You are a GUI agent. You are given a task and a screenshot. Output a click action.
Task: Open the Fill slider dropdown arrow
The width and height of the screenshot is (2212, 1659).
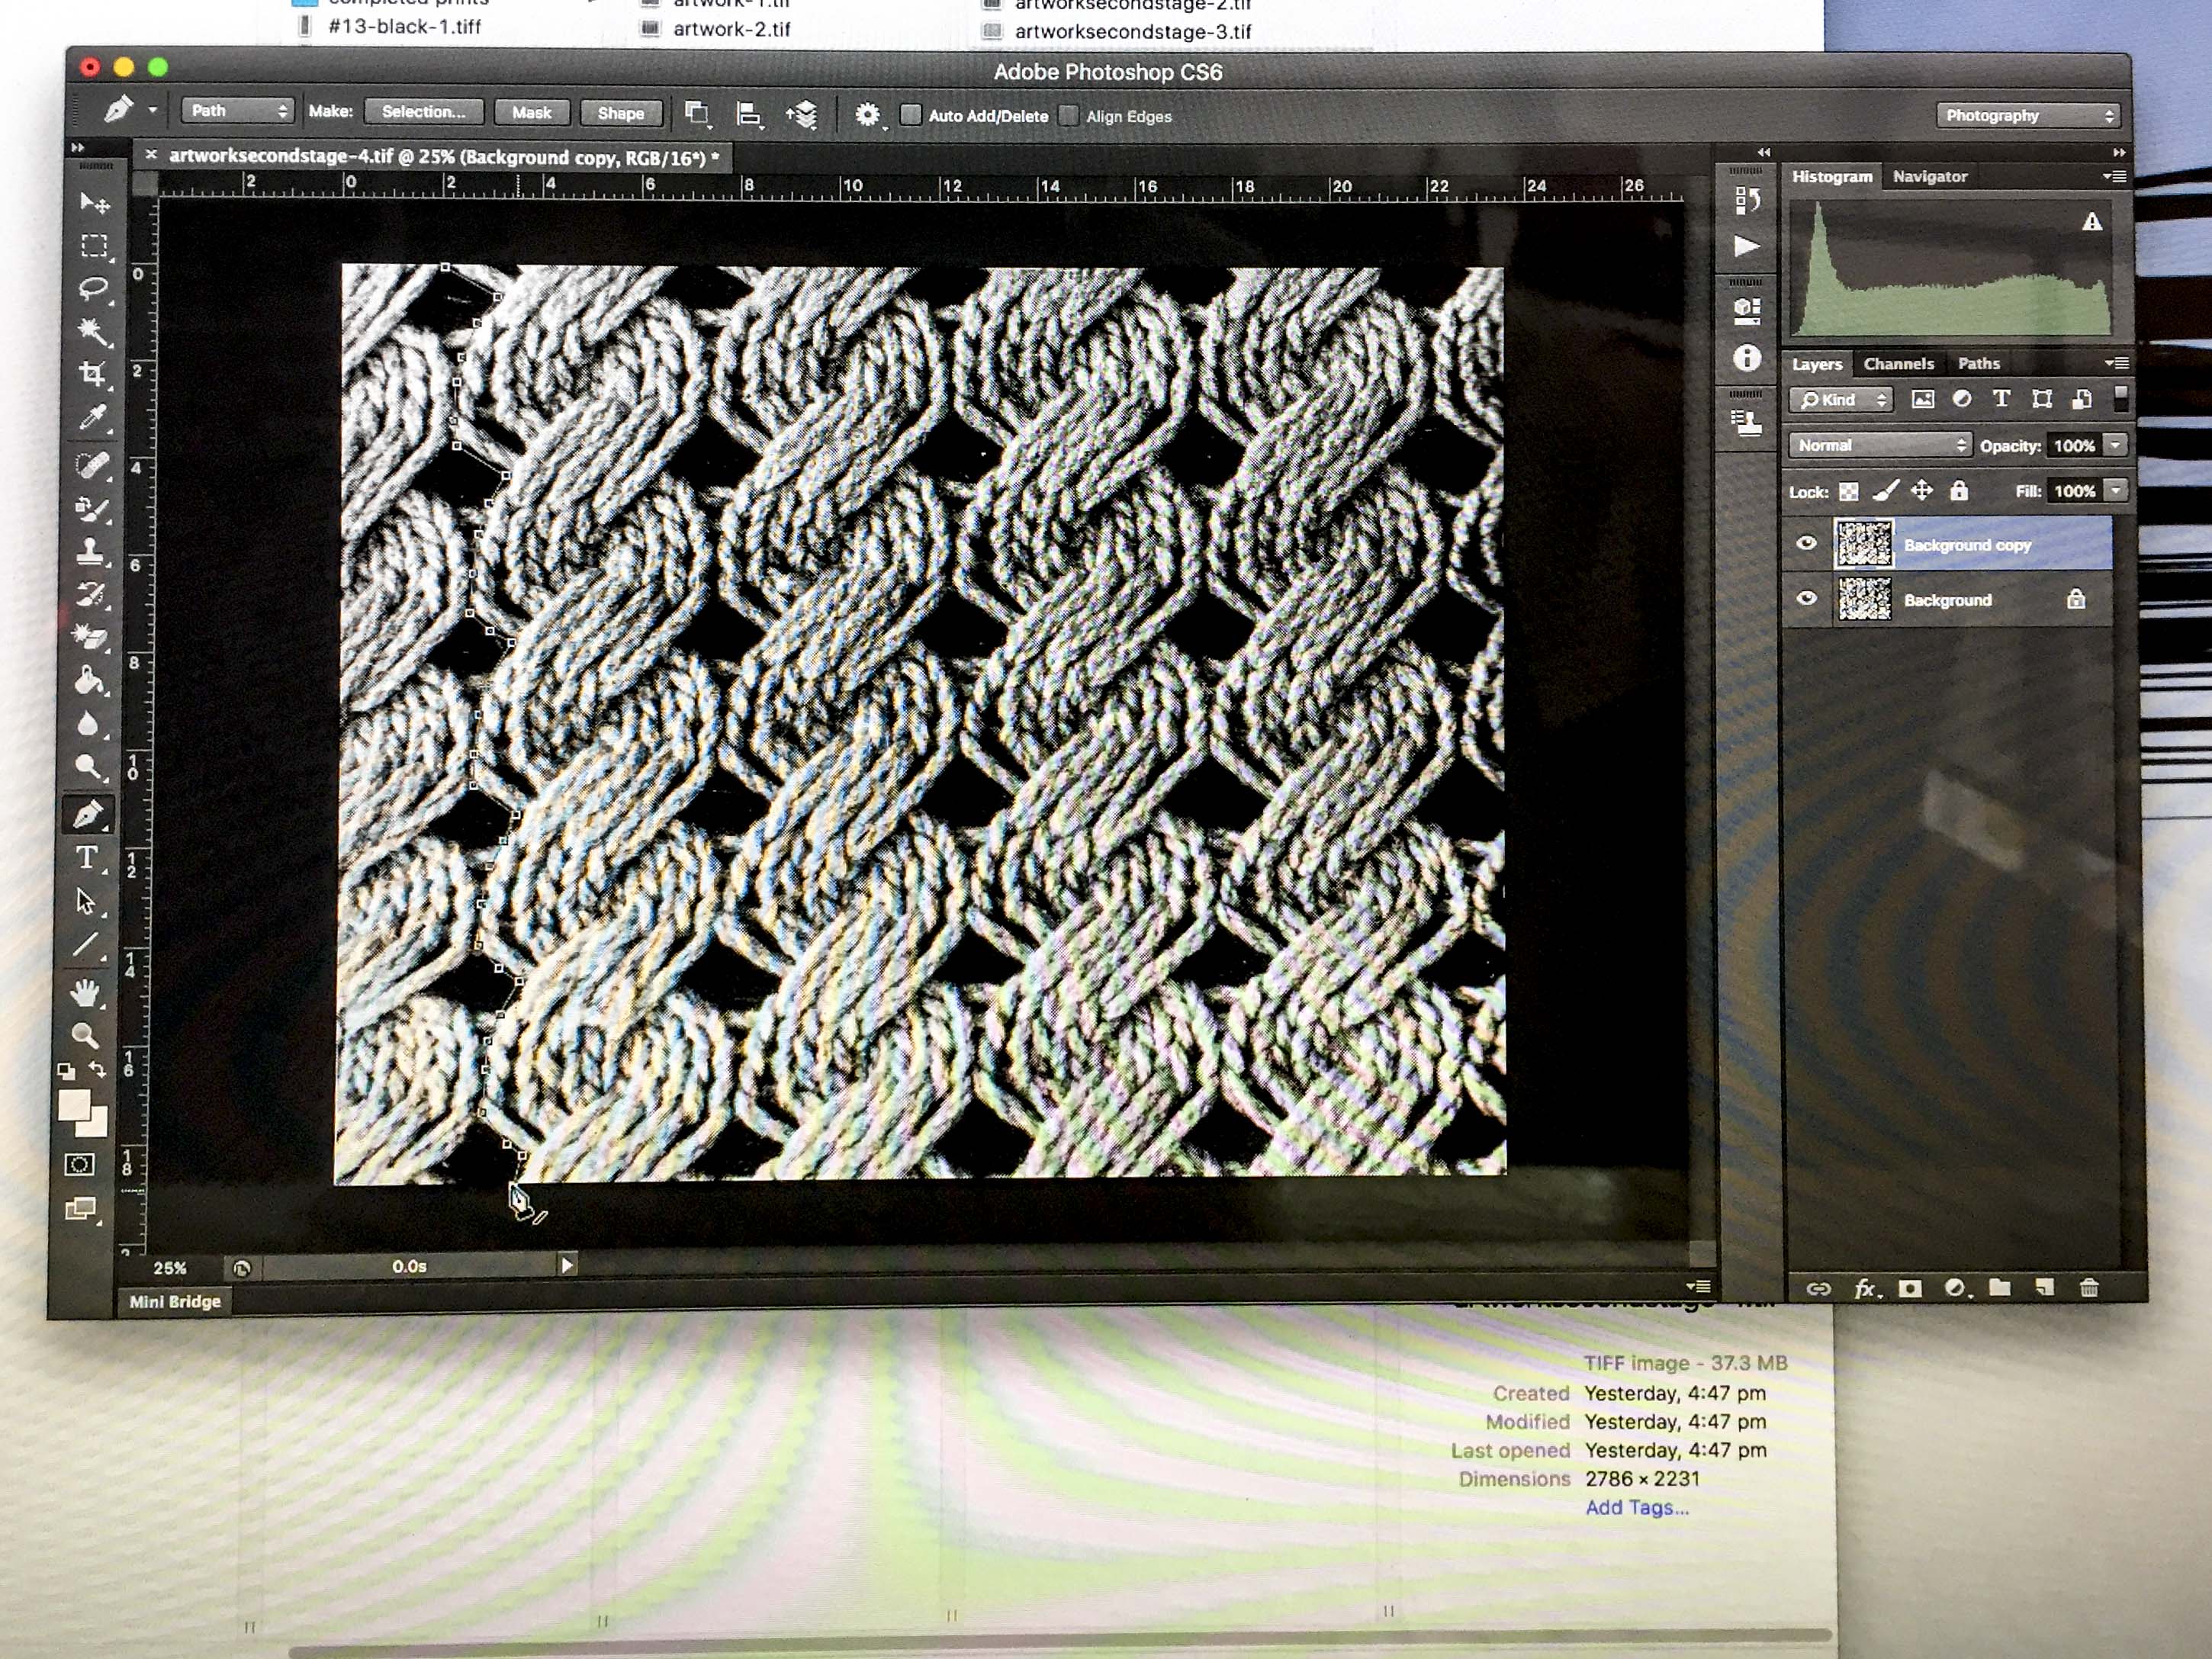tap(2115, 490)
